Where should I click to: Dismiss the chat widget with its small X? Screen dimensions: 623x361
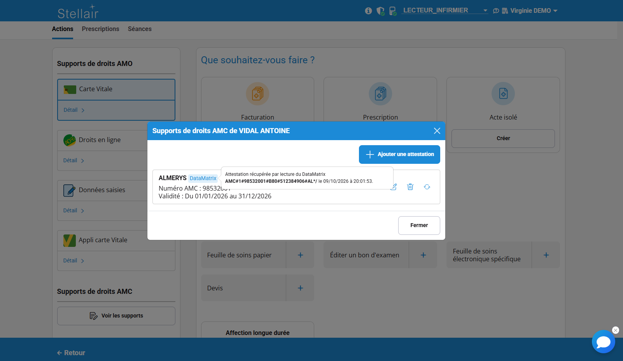pyautogui.click(x=616, y=330)
